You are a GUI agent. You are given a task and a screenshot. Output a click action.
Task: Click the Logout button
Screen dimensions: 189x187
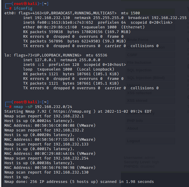tap(133, 141)
